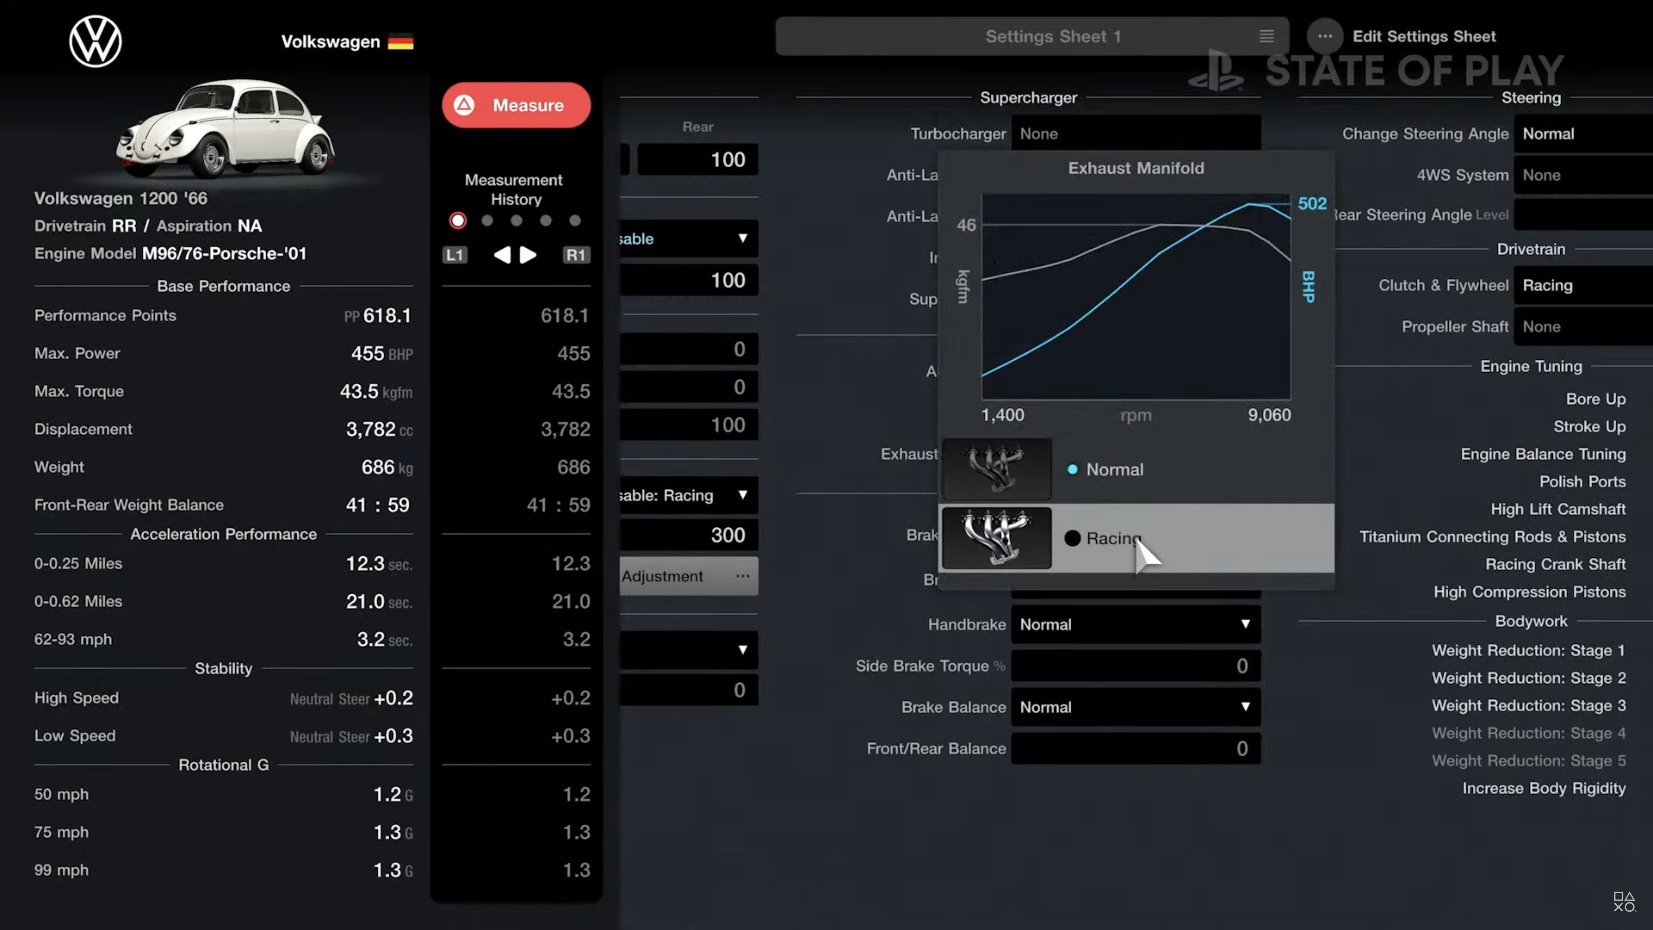Click the Adjustment button with dots
Image resolution: width=1653 pixels, height=930 pixels.
click(x=689, y=576)
